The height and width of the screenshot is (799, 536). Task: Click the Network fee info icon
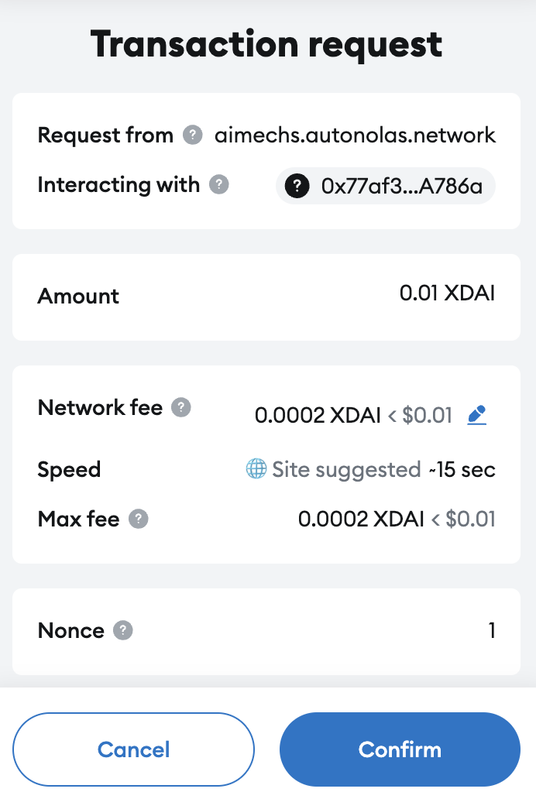pos(180,408)
